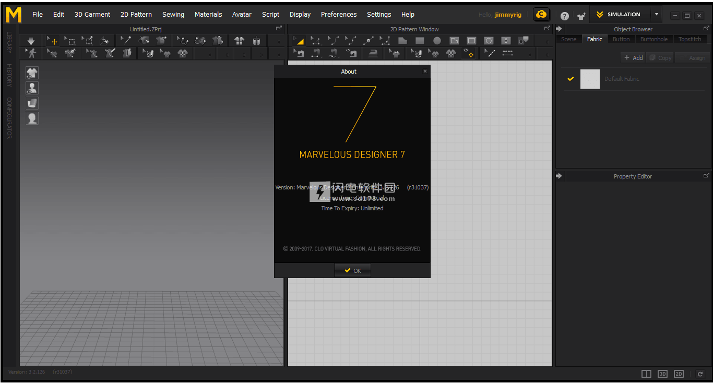Undock the 3D window pop-out icon
This screenshot has width=713, height=383.
[279, 29]
